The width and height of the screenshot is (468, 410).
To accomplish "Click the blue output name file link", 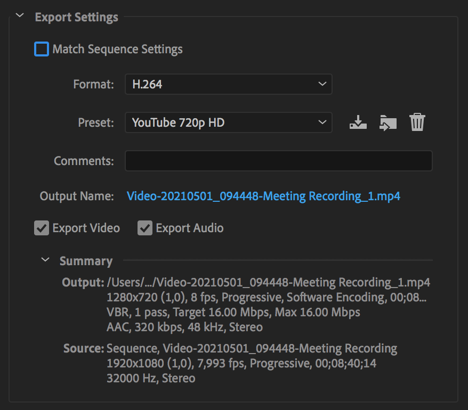I will click(x=263, y=196).
